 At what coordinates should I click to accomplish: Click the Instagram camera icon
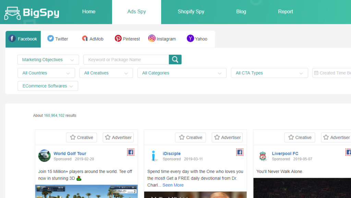(x=152, y=38)
